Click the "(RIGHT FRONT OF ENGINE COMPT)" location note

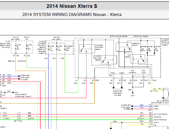23,96
